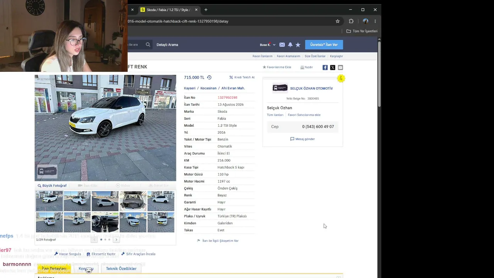This screenshot has width=494, height=278.
Task: Open Detaylı Arama advanced search
Action: [167, 45]
